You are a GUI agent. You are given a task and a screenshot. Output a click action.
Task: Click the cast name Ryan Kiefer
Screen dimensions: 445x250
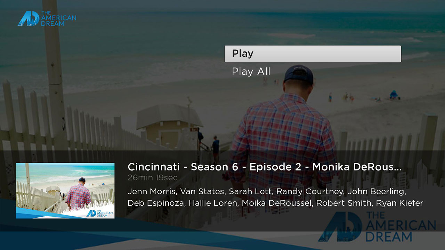point(400,203)
